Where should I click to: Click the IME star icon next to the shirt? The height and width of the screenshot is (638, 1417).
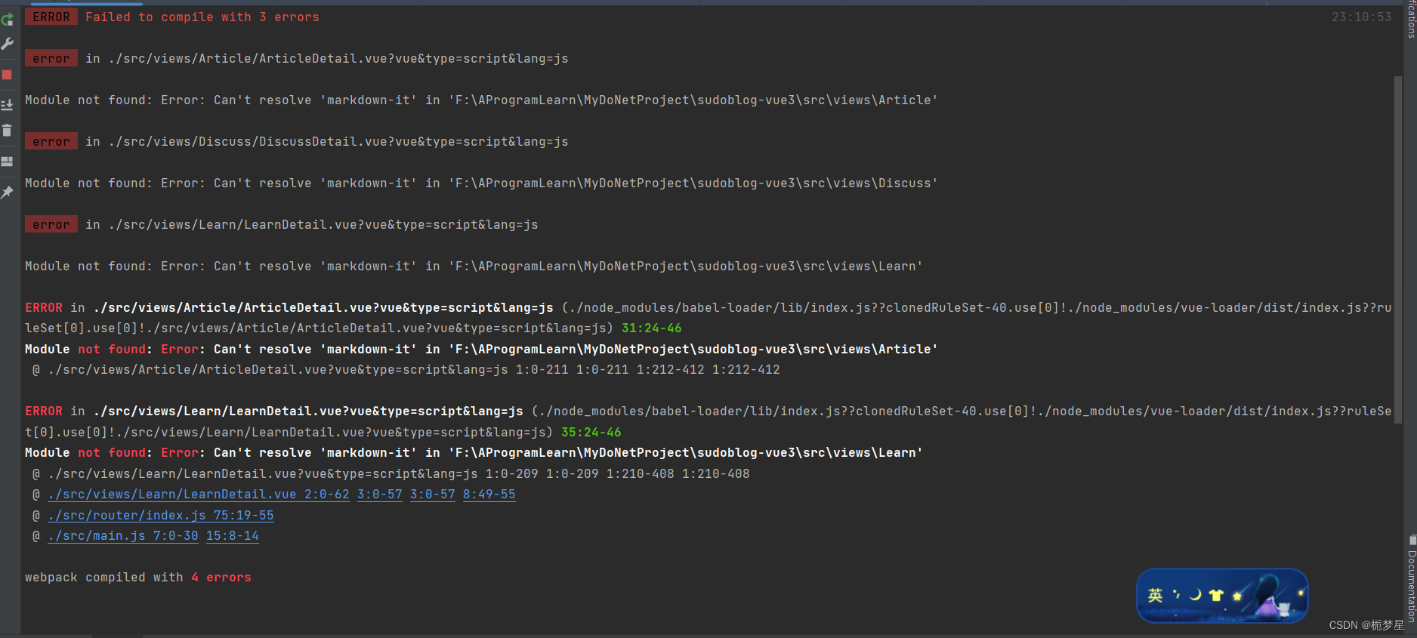(x=1236, y=596)
